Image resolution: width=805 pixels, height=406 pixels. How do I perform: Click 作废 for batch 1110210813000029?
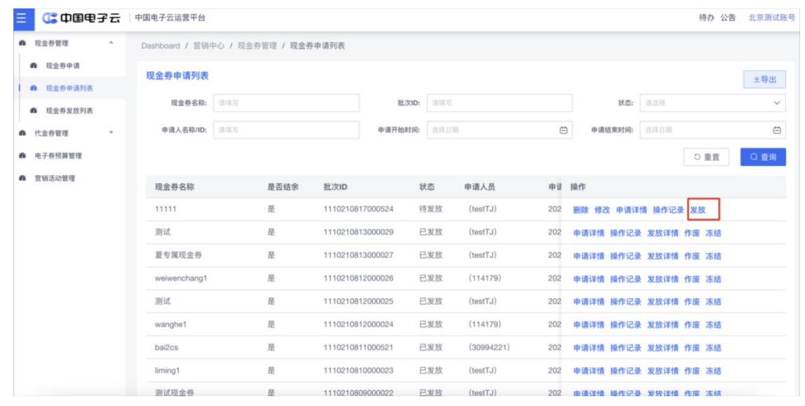[x=692, y=234]
